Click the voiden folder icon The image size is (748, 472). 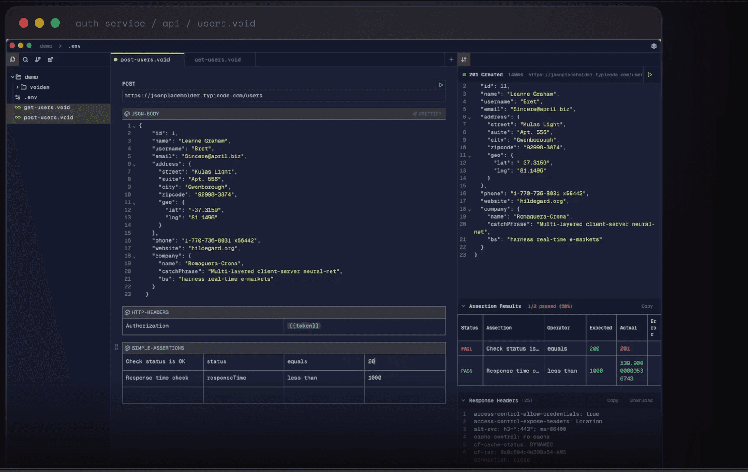point(24,87)
